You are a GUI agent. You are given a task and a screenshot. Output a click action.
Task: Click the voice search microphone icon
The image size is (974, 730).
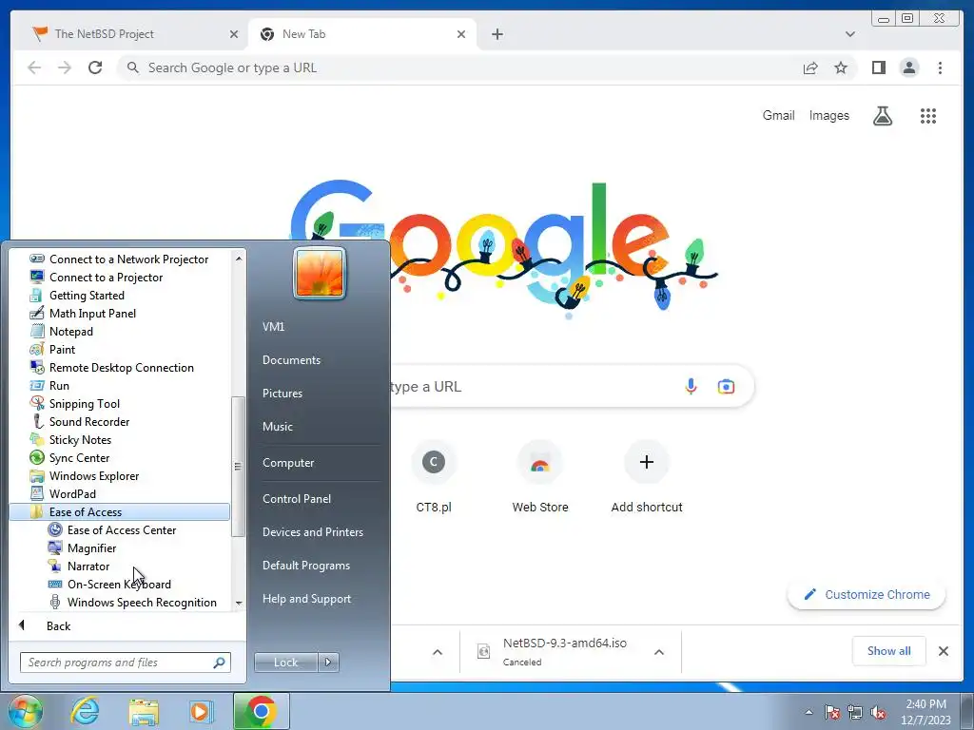point(691,386)
